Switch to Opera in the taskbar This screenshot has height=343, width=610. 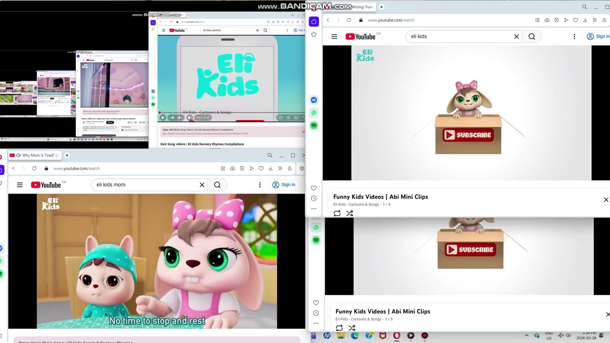point(396,336)
